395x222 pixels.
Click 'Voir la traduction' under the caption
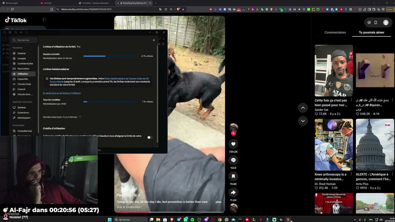point(128,207)
